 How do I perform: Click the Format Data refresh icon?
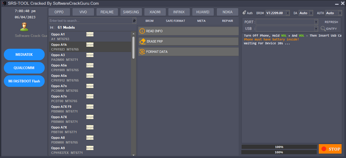[142, 52]
